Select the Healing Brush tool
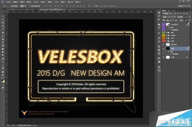Screen dimensions: 192x127 tap(3, 33)
